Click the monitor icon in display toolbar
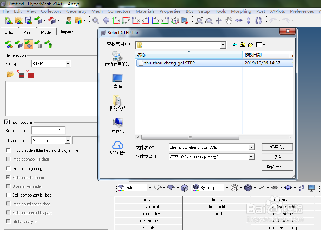Screen dimensions: 321x230 tap(312, 188)
